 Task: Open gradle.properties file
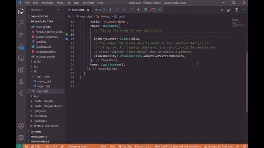(47, 37)
